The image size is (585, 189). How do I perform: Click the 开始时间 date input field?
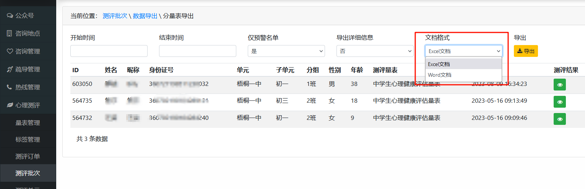(x=109, y=51)
